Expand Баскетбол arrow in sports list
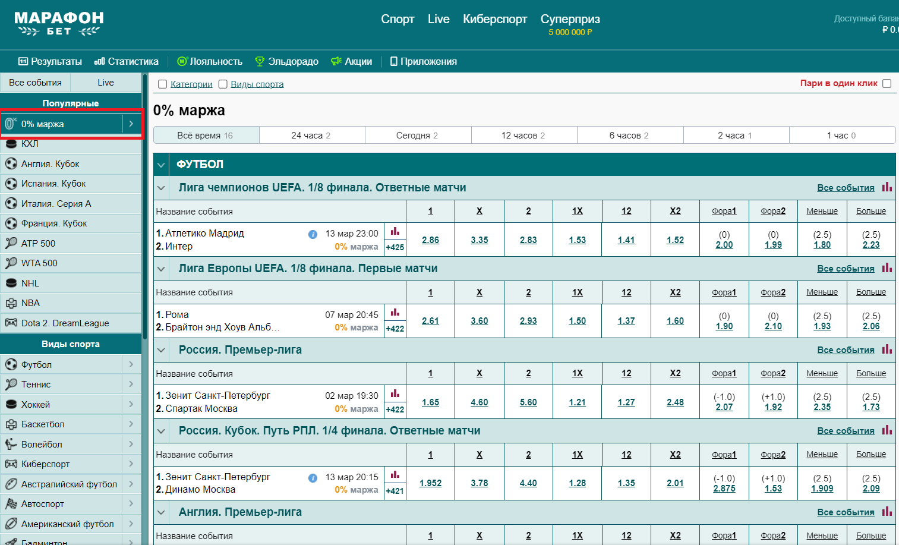Image resolution: width=899 pixels, height=545 pixels. pos(131,424)
